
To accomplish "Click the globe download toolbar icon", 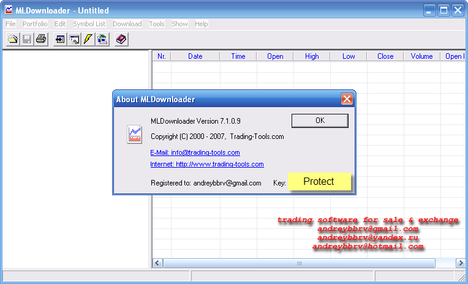I will (x=102, y=39).
